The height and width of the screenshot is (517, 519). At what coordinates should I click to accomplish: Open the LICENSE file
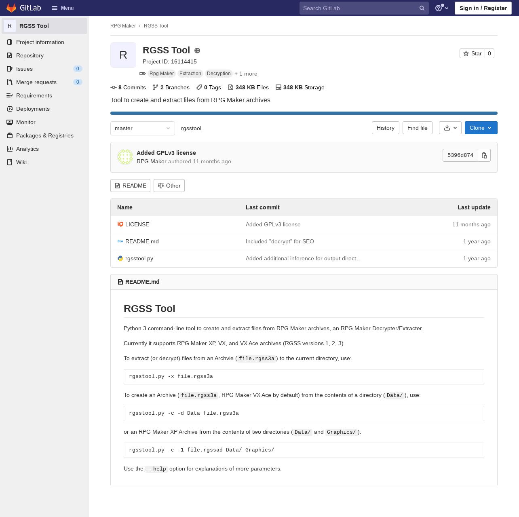[137, 224]
